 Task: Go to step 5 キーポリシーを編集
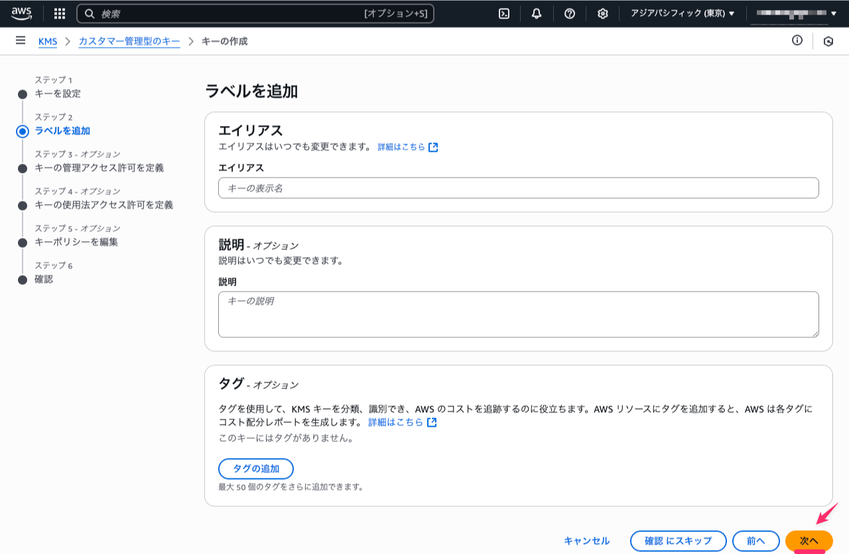pos(76,242)
